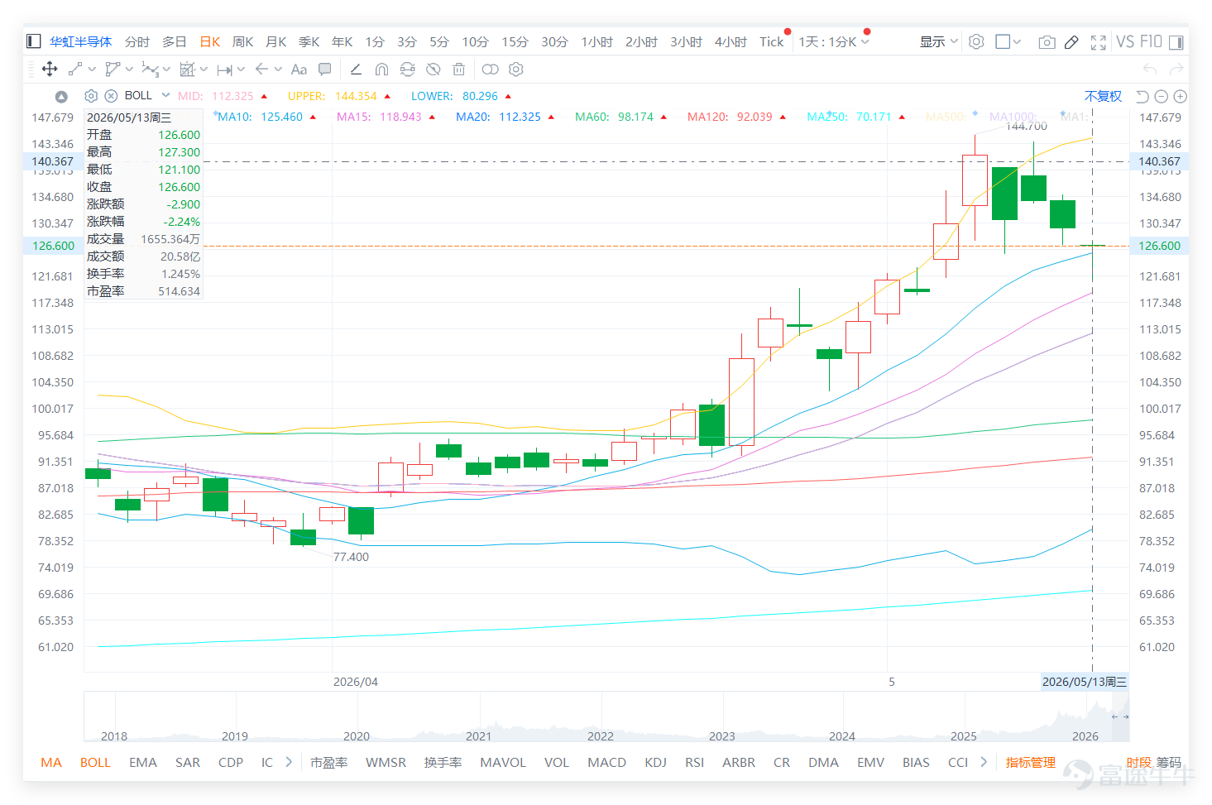Click the sync drawings icon
The image size is (1212, 805).
point(407,69)
